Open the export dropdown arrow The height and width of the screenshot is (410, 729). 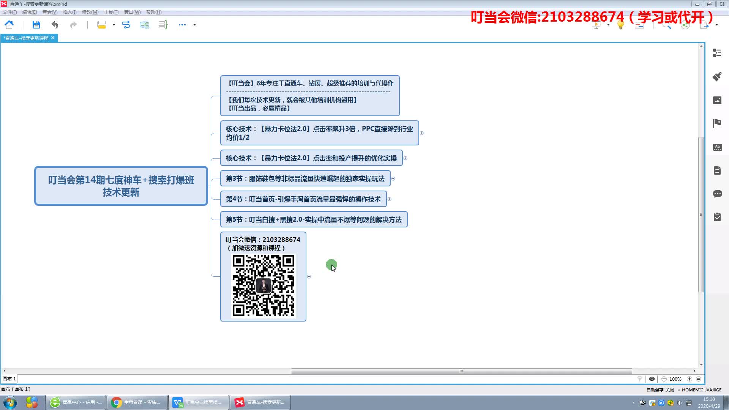click(x=716, y=25)
